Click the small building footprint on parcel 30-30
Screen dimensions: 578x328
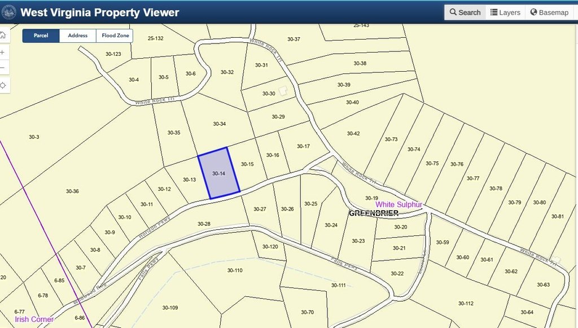(283, 91)
